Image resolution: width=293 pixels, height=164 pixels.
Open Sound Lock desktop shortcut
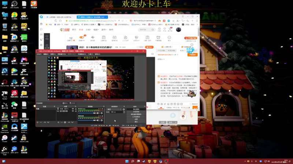coord(24,138)
